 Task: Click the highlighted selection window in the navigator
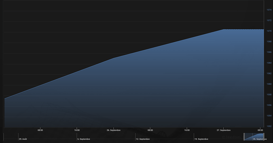click(x=254, y=137)
